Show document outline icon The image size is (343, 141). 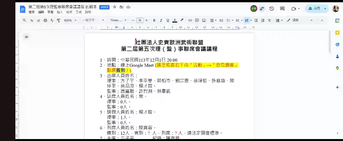pos(26,37)
